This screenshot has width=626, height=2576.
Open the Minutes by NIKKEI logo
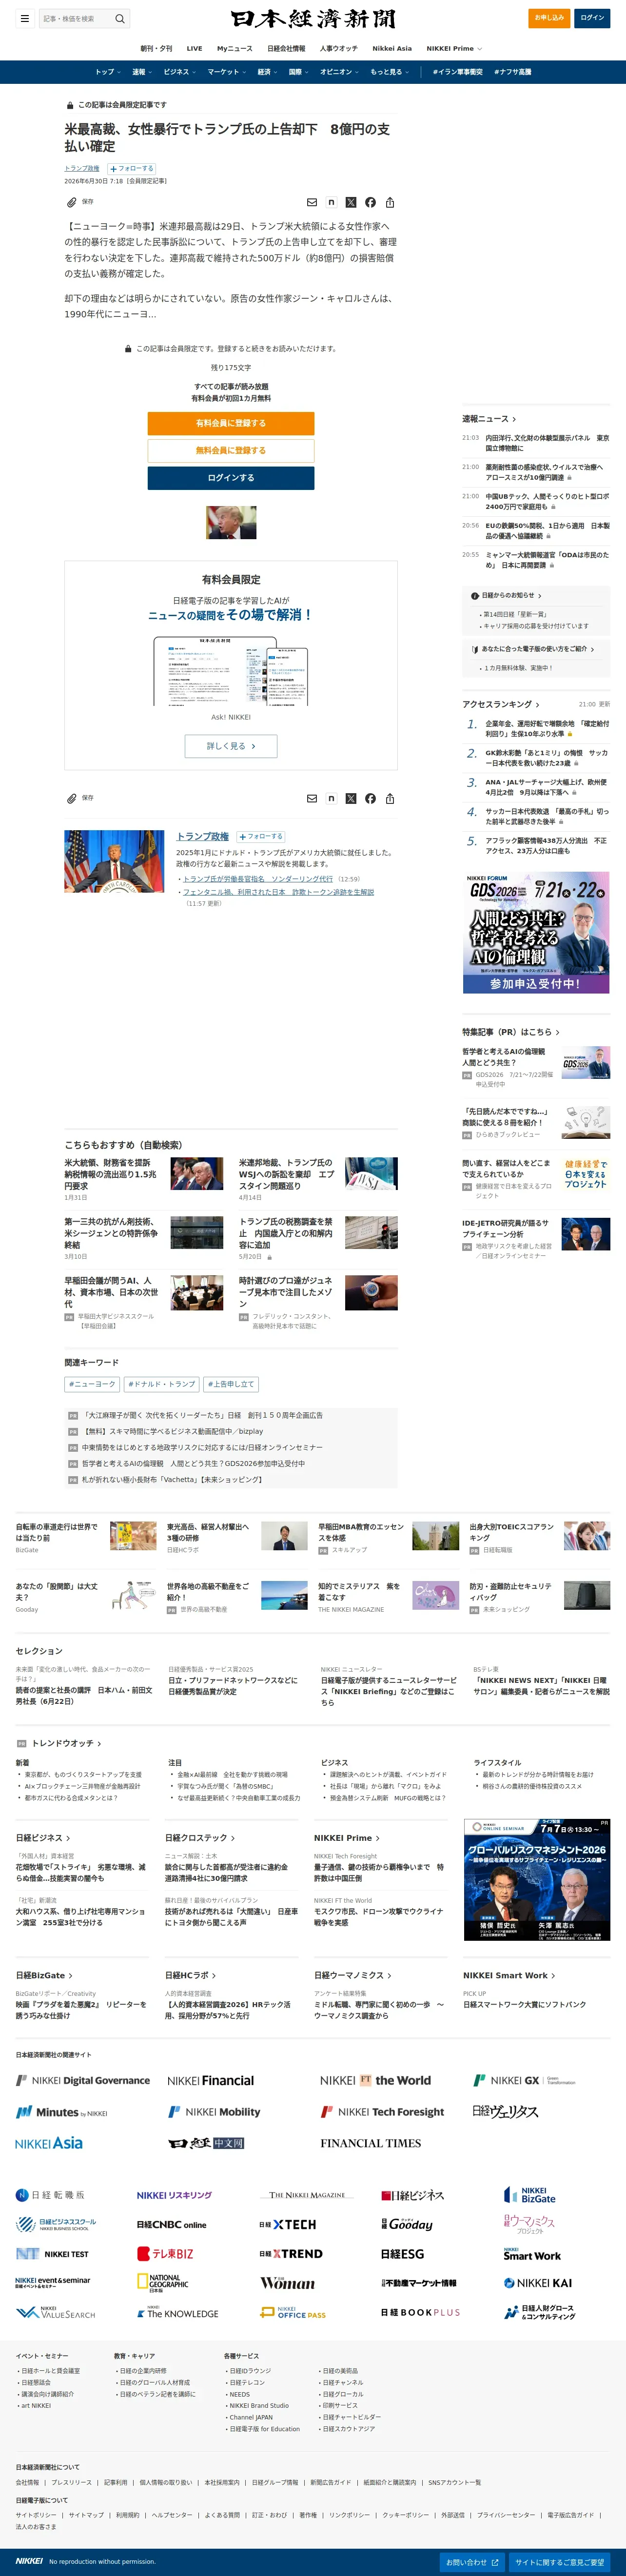click(61, 2112)
